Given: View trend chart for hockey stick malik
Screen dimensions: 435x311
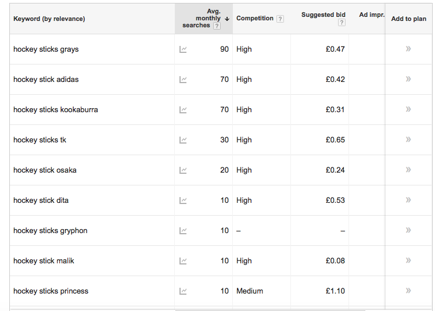Looking at the screenshot, I should coord(183,261).
